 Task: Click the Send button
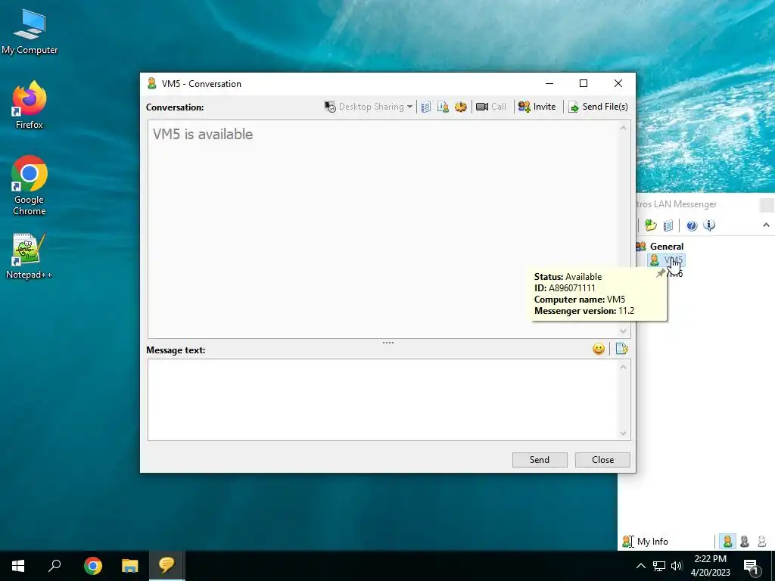tap(540, 459)
